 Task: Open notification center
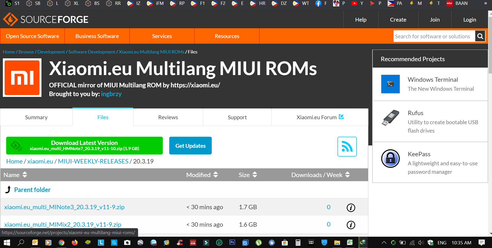pyautogui.click(x=482, y=242)
